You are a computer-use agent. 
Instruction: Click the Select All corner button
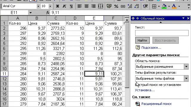tap(4, 18)
